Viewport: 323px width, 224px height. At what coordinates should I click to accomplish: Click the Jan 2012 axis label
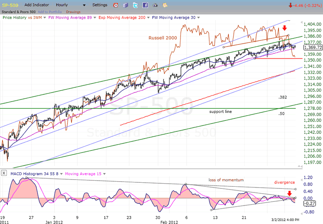coord(54,222)
